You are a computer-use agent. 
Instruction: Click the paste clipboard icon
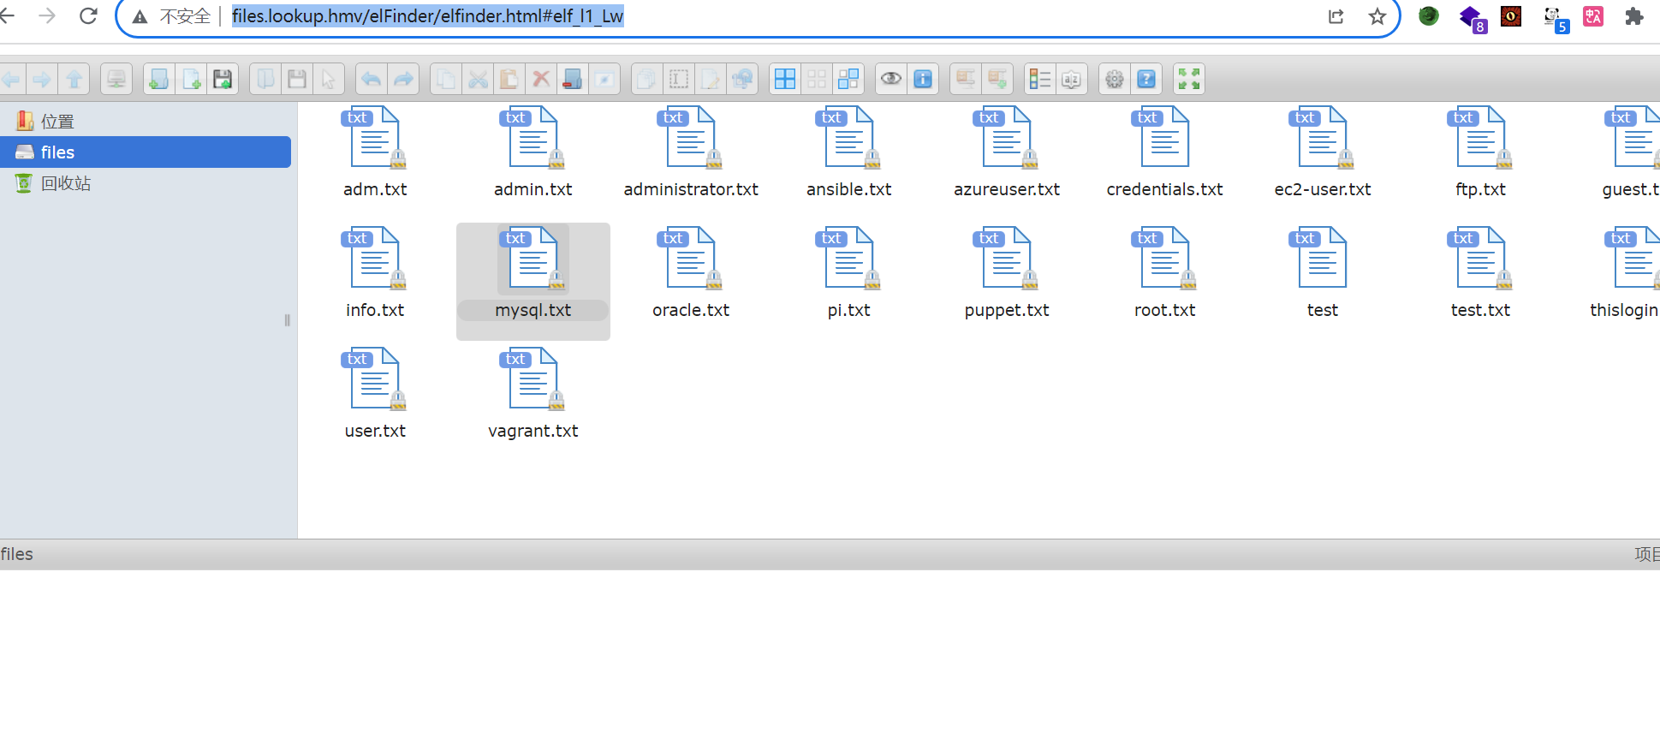click(509, 80)
